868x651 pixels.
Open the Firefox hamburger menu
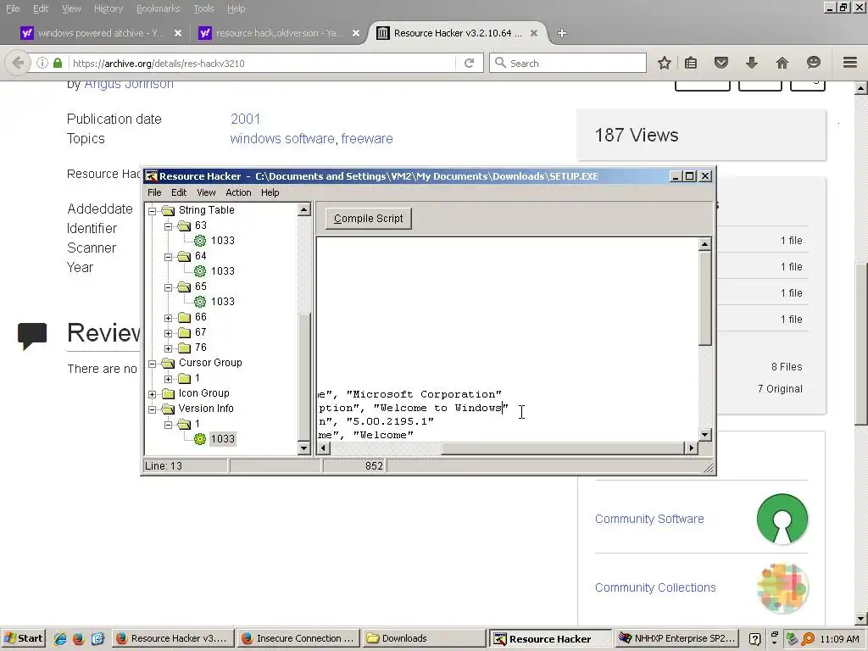849,63
